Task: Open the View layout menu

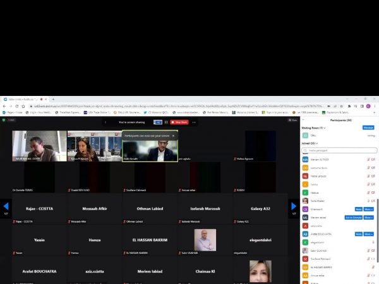Action: click(292, 120)
